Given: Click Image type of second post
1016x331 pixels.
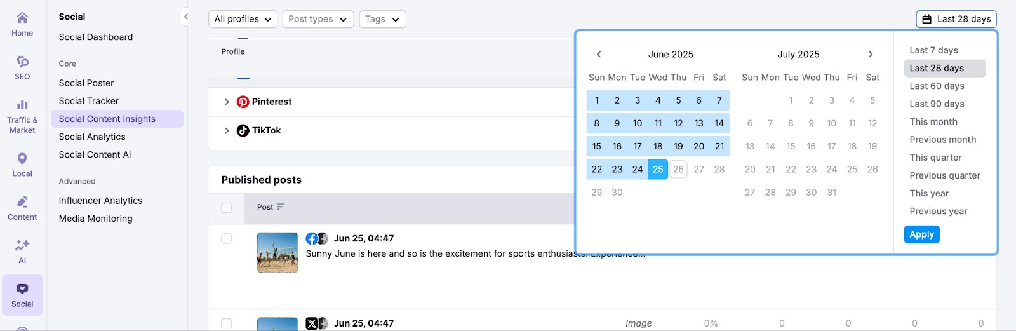Looking at the screenshot, I should (x=638, y=323).
